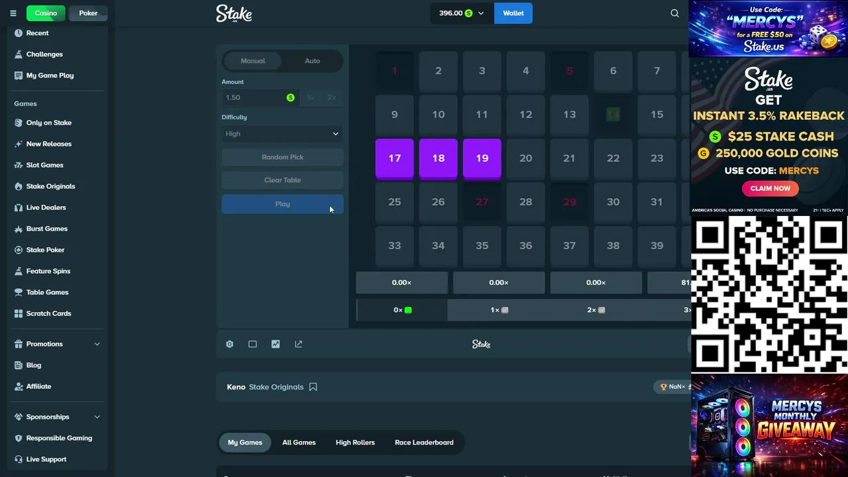This screenshot has height=477, width=848.
Task: Double the bet with 2× button
Action: (x=332, y=97)
